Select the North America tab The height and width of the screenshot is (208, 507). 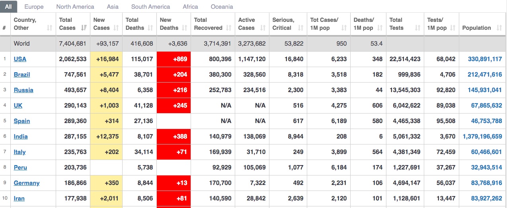click(x=75, y=7)
